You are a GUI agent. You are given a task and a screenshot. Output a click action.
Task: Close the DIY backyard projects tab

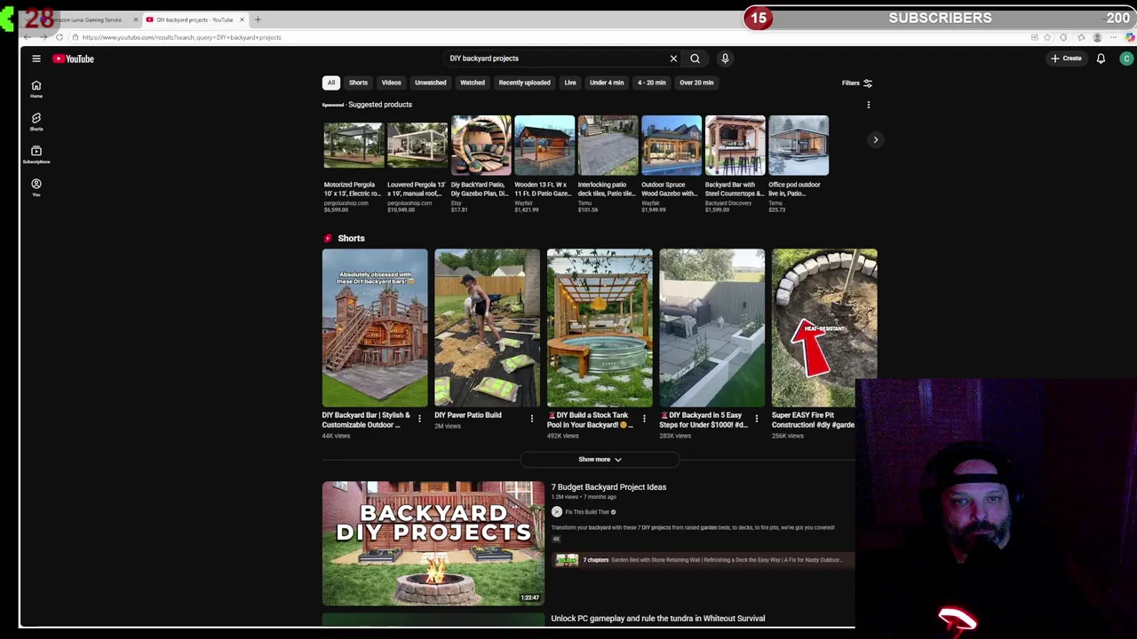(242, 20)
